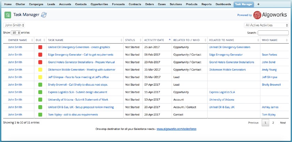Click yellow due indicator for Dickenson Mobile Generators task

coord(40,70)
